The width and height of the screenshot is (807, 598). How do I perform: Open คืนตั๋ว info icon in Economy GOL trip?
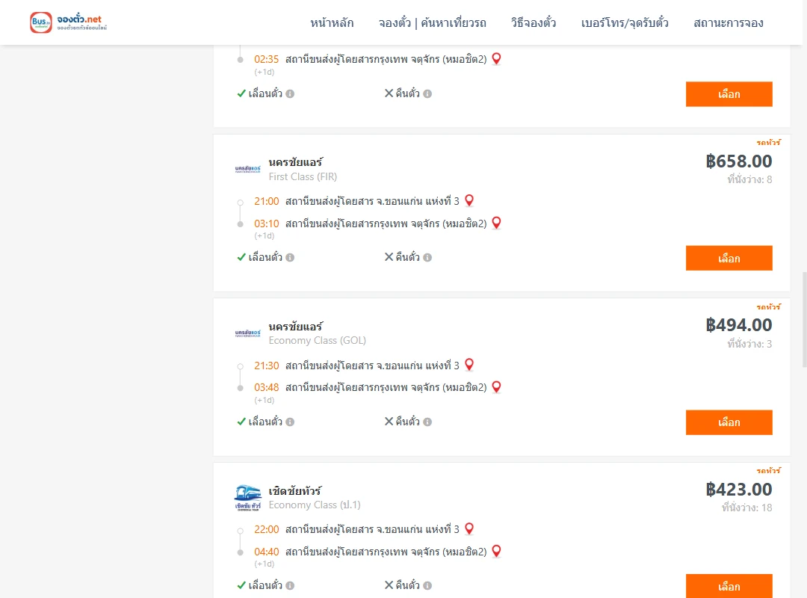pyautogui.click(x=427, y=422)
